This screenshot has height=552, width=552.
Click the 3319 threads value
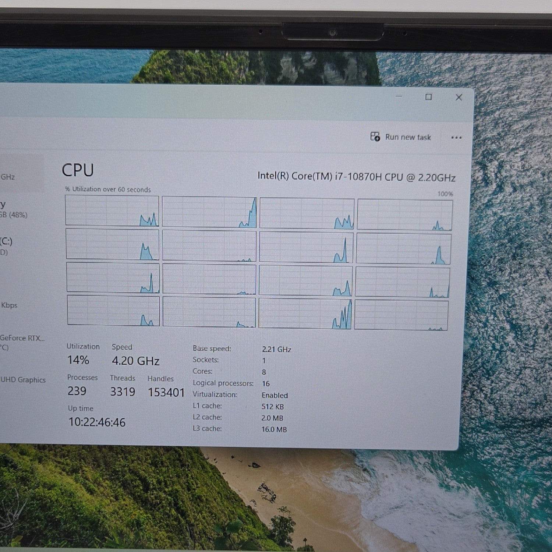[123, 392]
